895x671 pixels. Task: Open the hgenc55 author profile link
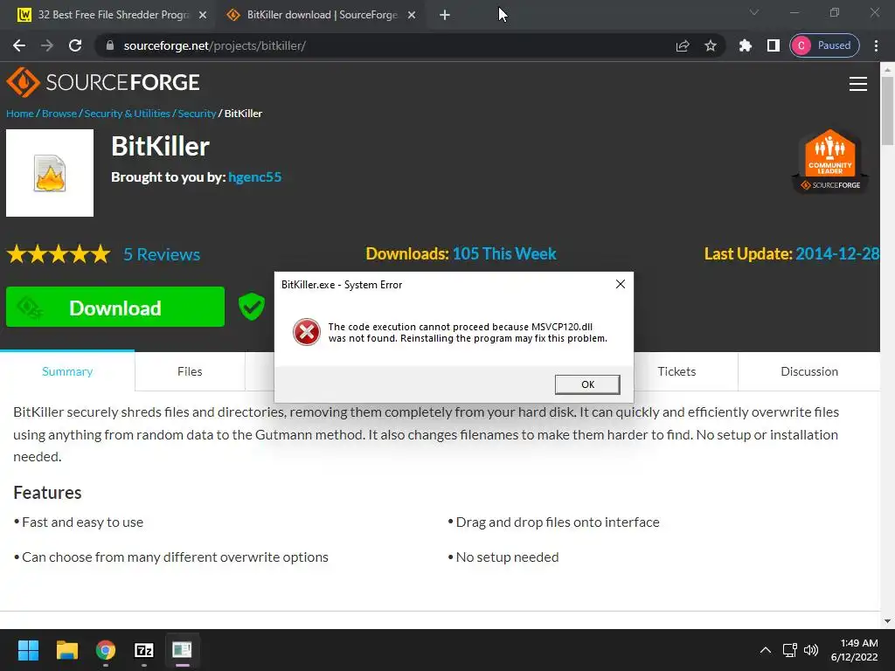point(254,177)
